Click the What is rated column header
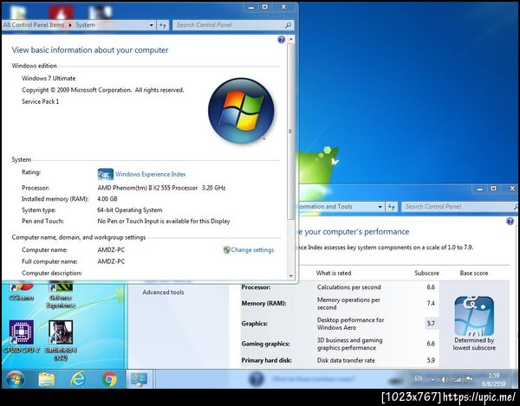This screenshot has height=406, width=520. [x=334, y=274]
